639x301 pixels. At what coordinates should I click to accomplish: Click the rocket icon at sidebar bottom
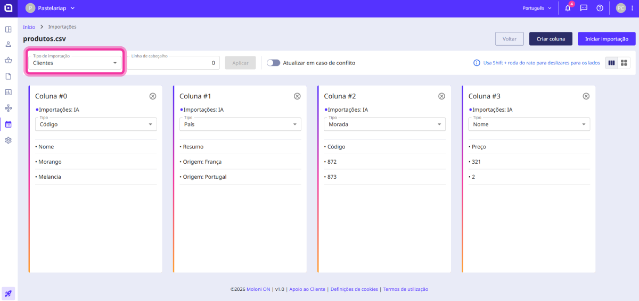(9, 293)
